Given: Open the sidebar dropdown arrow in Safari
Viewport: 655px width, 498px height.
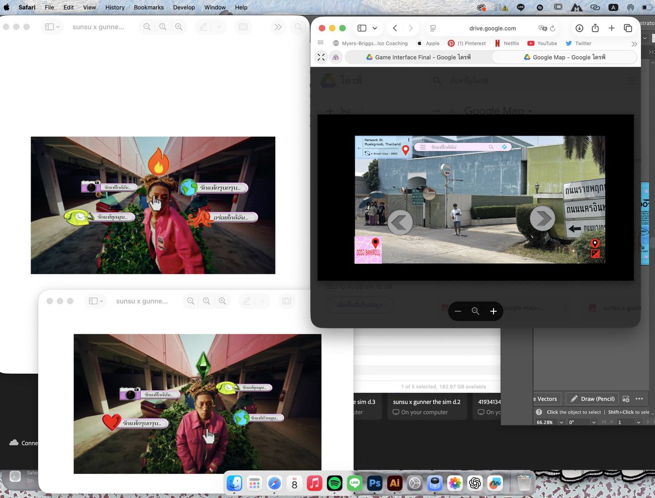Looking at the screenshot, I should [374, 28].
